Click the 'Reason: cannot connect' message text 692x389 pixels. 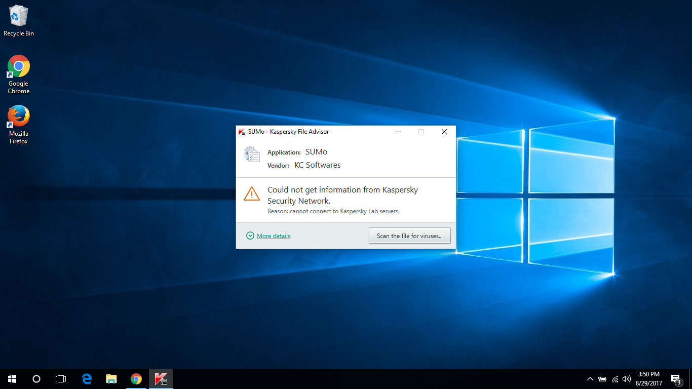333,211
